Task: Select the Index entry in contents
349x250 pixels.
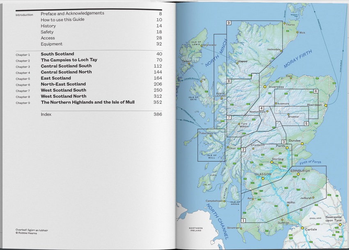Action: tap(46, 115)
